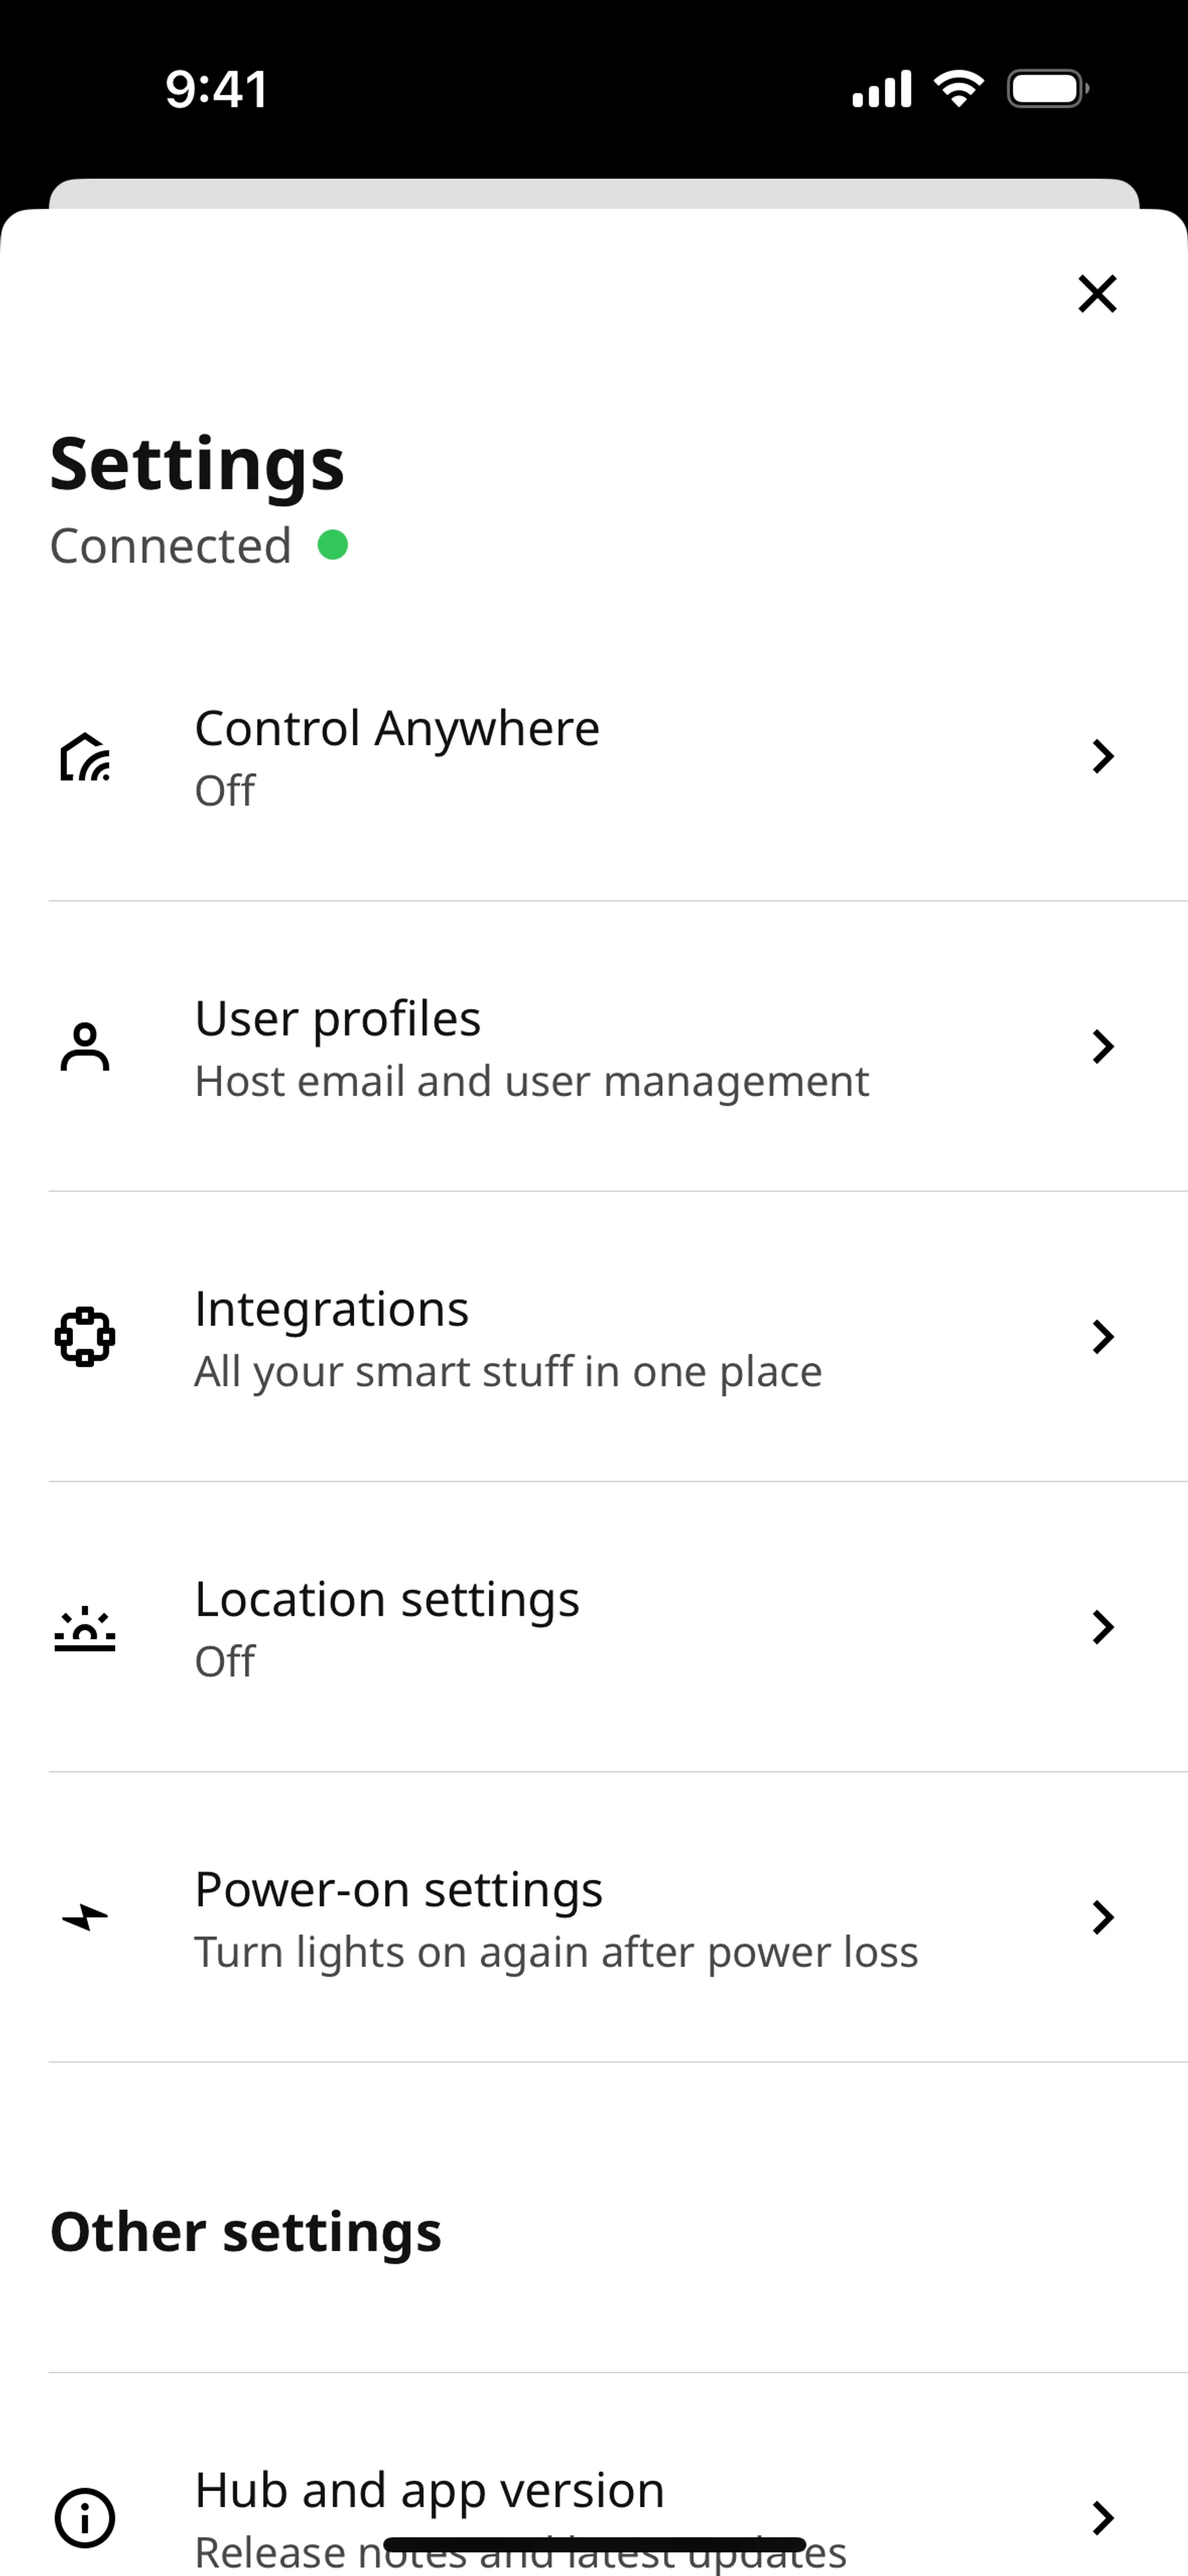Select Turn lights on again after power loss
The height and width of the screenshot is (2576, 1188).
(556, 1952)
